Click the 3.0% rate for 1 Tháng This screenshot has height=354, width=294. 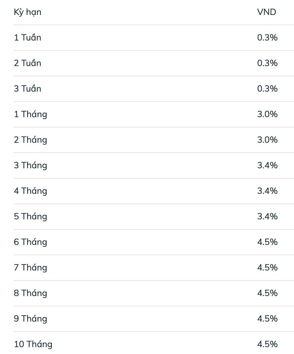pyautogui.click(x=267, y=114)
